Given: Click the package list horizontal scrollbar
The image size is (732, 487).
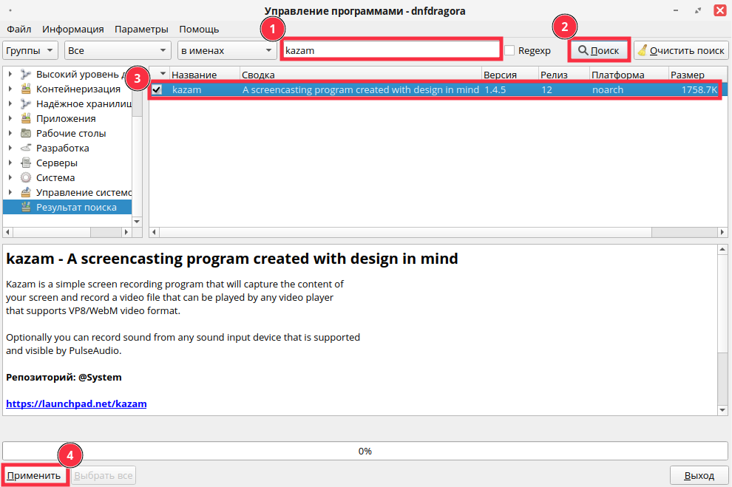Looking at the screenshot, I should click(438, 232).
